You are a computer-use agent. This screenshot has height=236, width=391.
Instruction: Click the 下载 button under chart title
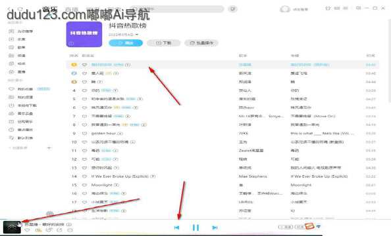coord(164,43)
